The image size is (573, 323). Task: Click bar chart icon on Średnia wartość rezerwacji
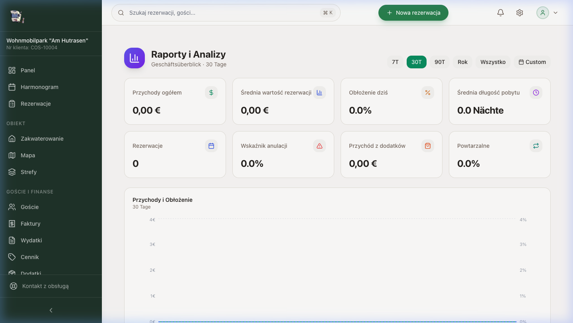(320, 93)
